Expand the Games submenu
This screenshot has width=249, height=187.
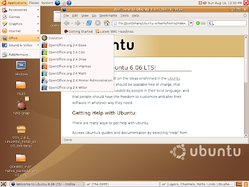[20, 17]
